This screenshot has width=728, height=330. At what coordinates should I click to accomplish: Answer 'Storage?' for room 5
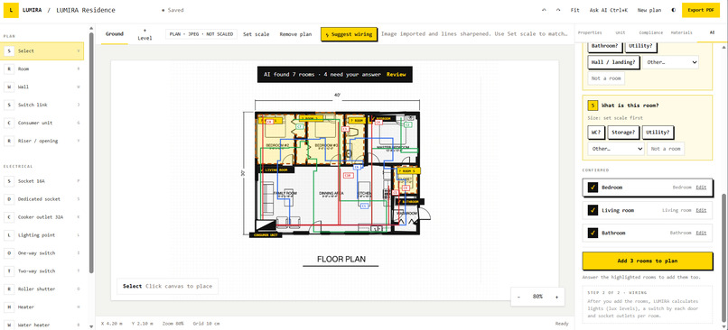[623, 133]
